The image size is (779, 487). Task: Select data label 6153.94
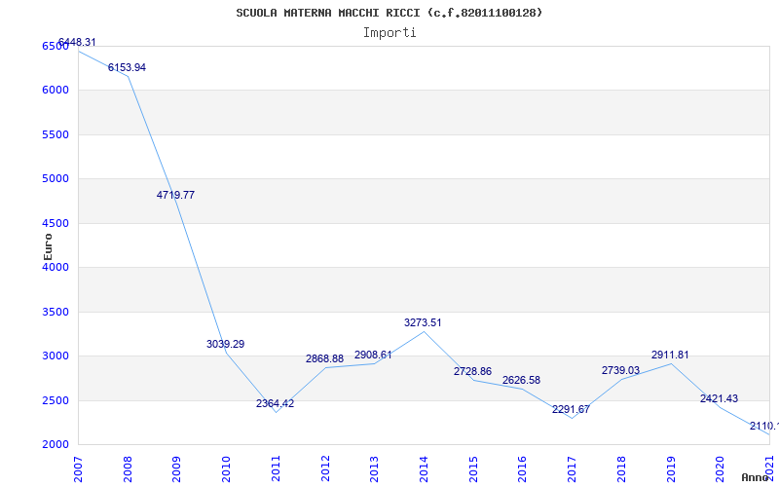[x=127, y=67]
